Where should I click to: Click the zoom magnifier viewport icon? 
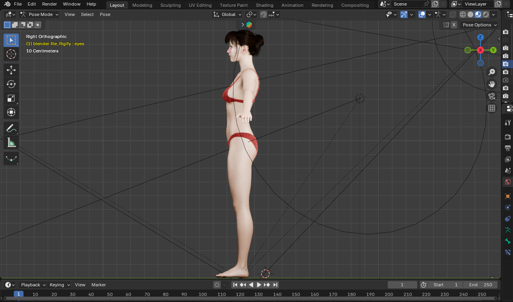[492, 72]
